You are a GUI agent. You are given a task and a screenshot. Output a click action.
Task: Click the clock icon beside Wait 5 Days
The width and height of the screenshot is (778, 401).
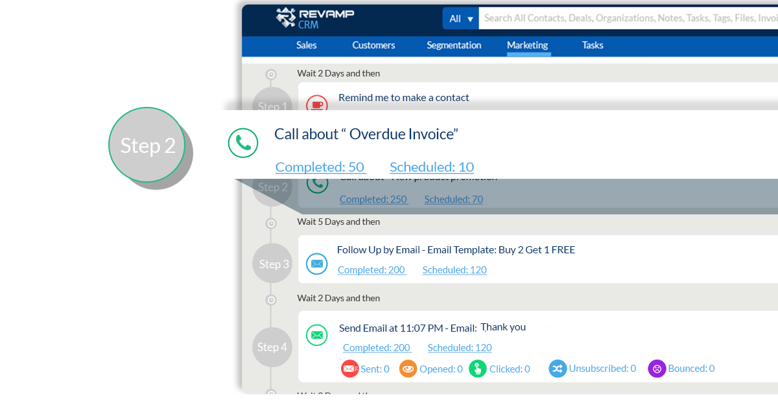click(x=271, y=223)
